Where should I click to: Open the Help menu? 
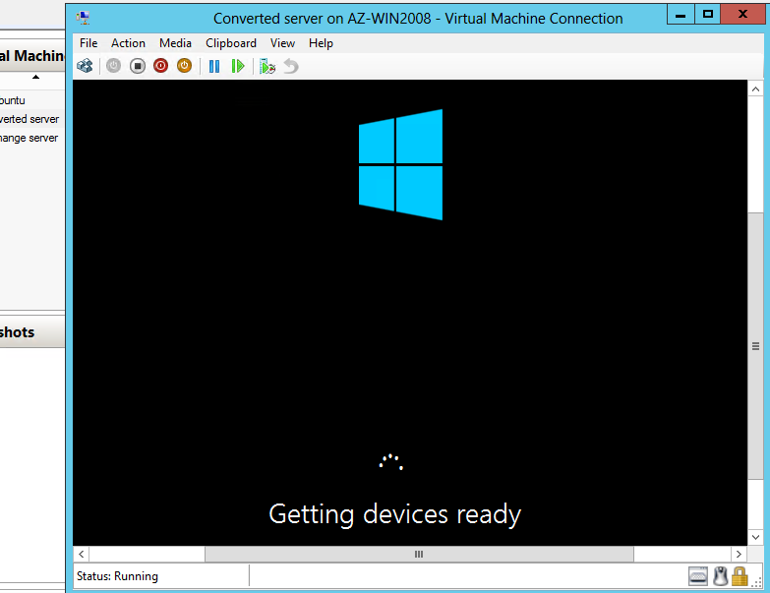coord(321,43)
